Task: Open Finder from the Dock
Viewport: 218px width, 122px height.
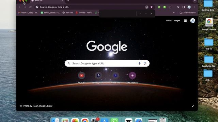Action: tap(55, 120)
